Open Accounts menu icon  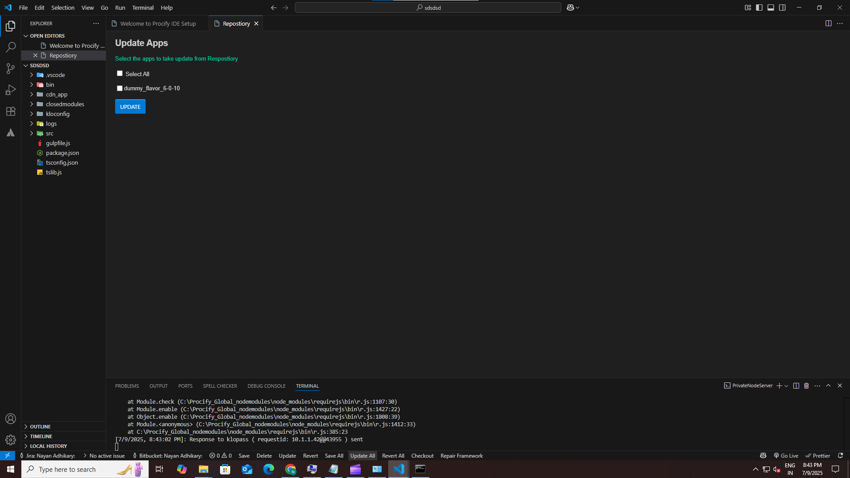coord(11,419)
